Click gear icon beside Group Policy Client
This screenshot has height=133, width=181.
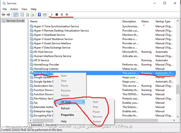31,73
